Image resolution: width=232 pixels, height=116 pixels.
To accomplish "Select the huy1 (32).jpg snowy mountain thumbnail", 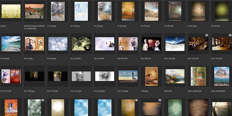I will 175,44.
